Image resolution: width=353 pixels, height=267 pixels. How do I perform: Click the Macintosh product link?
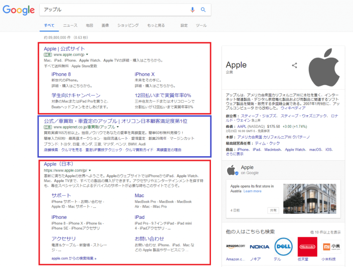tap(272, 150)
